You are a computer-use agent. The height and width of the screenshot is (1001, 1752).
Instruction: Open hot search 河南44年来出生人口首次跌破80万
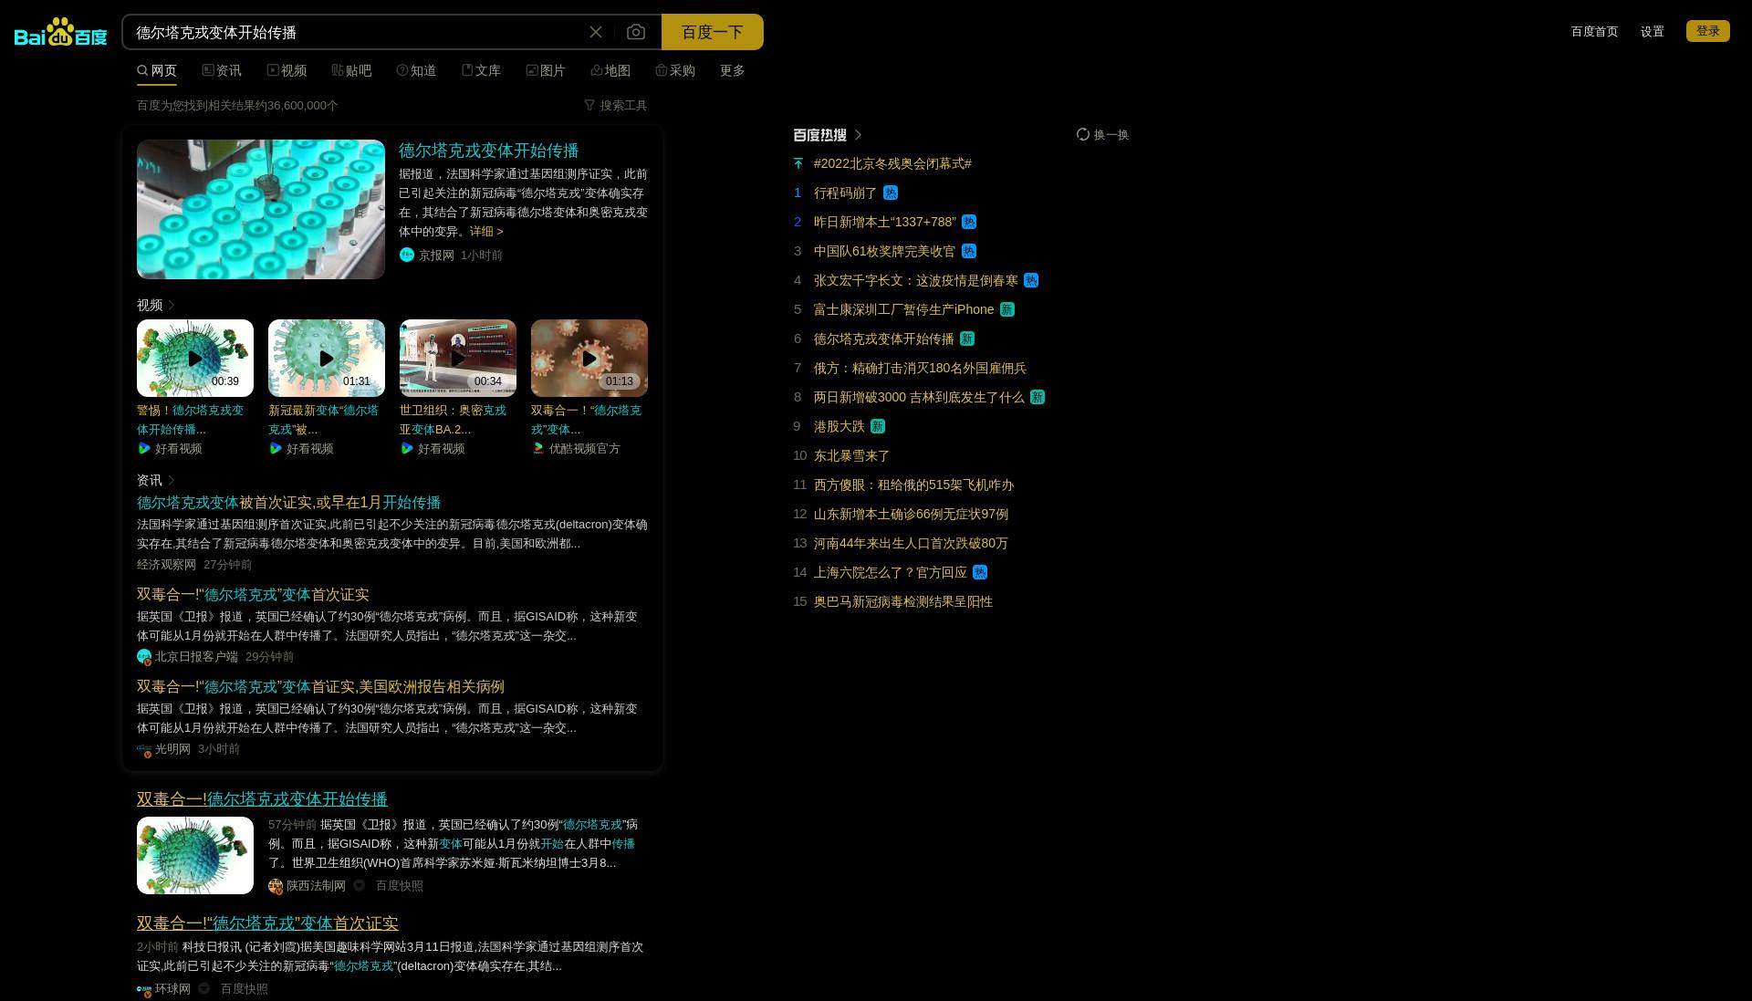click(x=911, y=543)
